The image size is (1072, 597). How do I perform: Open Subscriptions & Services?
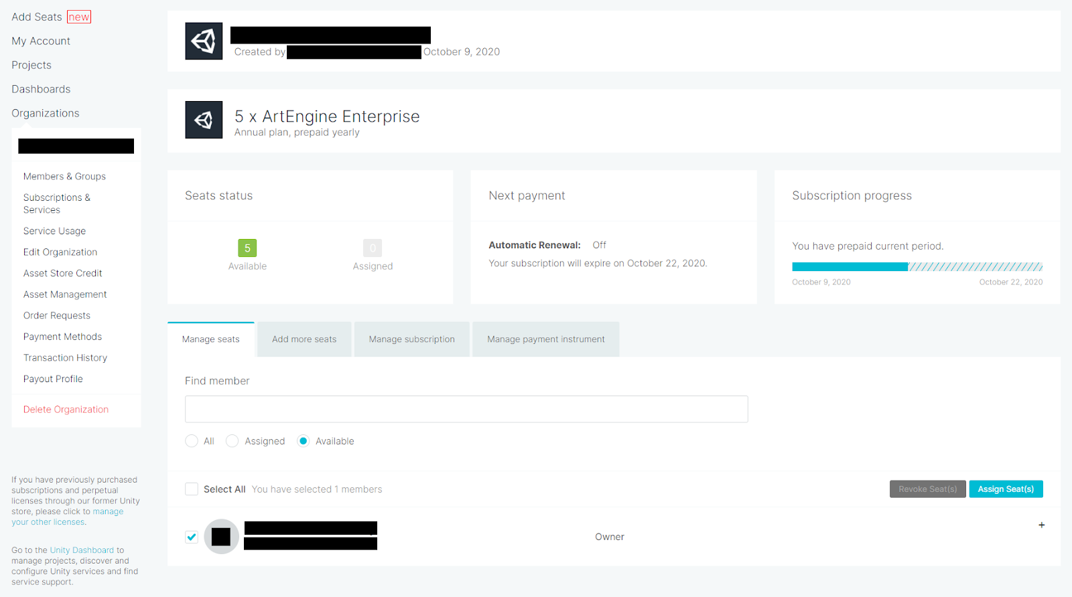coord(57,203)
